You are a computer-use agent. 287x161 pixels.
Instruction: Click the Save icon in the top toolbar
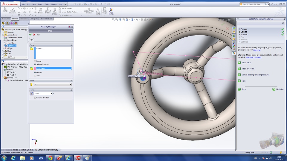pos(80,4)
